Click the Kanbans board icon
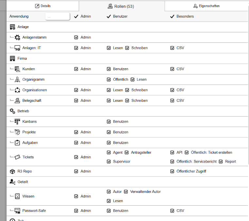 pyautogui.click(x=18, y=122)
